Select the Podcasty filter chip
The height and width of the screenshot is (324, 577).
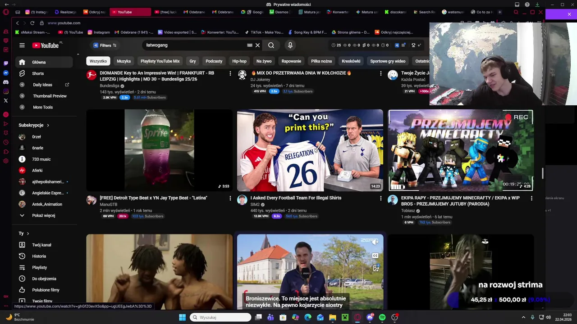point(214,61)
